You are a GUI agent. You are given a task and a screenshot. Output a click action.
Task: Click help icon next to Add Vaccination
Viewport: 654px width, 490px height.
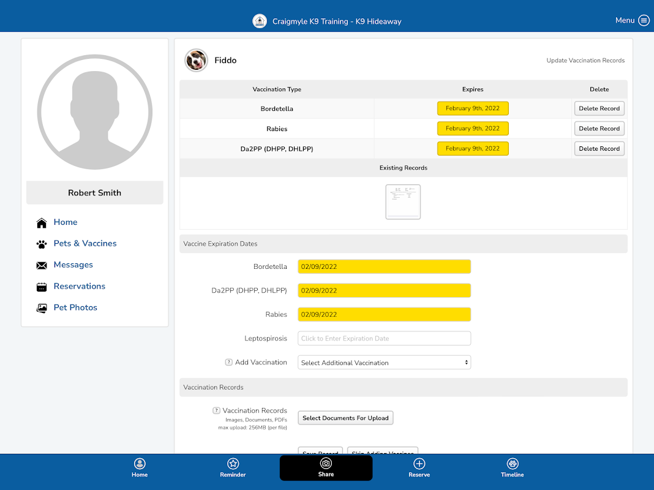point(228,362)
